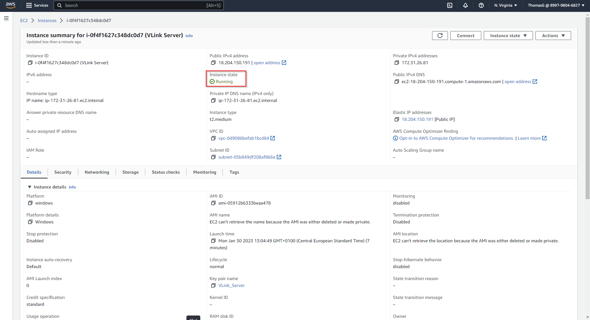This screenshot has height=320, width=590.
Task: Click the AWS logo home icon
Action: (x=10, y=5)
